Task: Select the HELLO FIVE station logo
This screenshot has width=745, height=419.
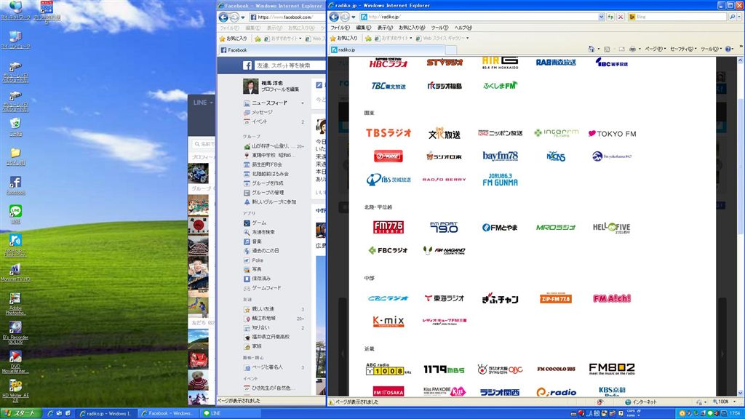Action: click(611, 228)
